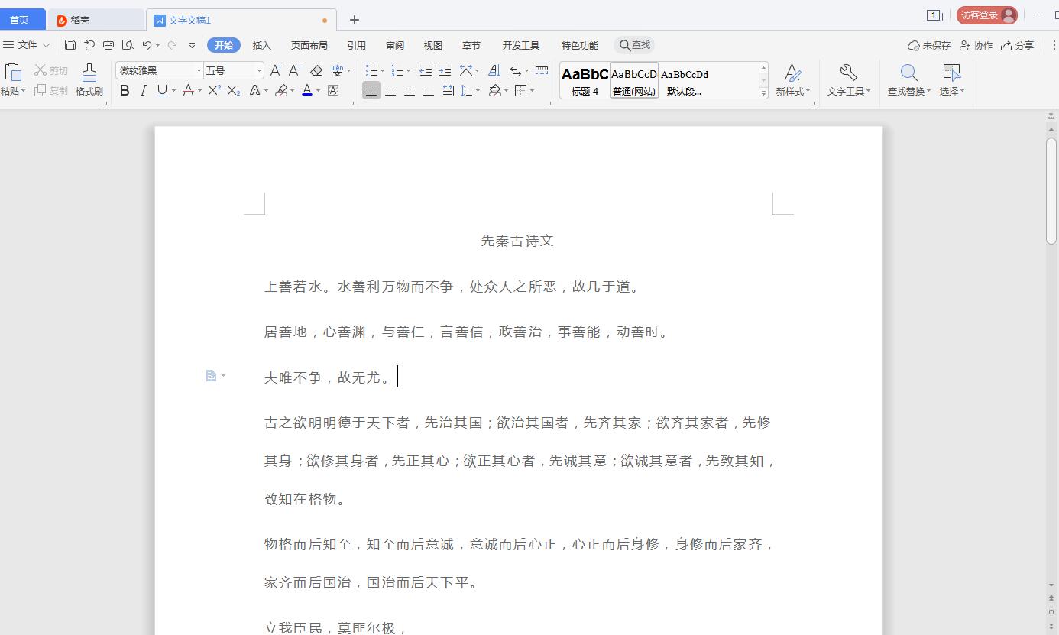Toggle bold formatting

point(125,90)
